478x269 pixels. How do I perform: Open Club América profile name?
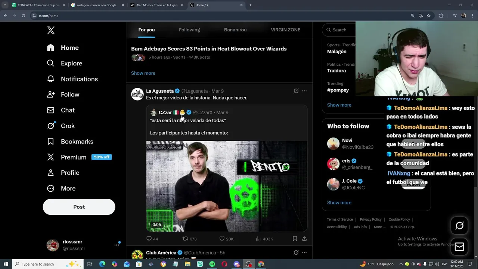(x=161, y=253)
